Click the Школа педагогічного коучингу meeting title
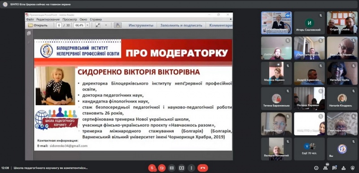The width and height of the screenshot is (359, 173). [x=51, y=168]
